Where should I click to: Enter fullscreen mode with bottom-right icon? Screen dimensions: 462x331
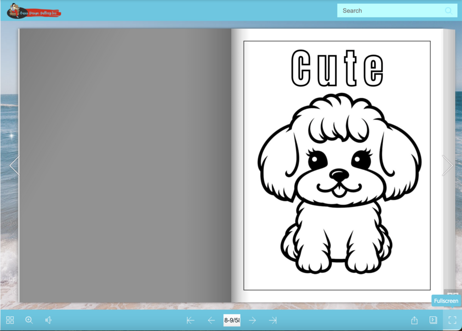[x=452, y=320]
